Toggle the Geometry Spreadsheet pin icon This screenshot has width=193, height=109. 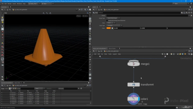pos(88,85)
